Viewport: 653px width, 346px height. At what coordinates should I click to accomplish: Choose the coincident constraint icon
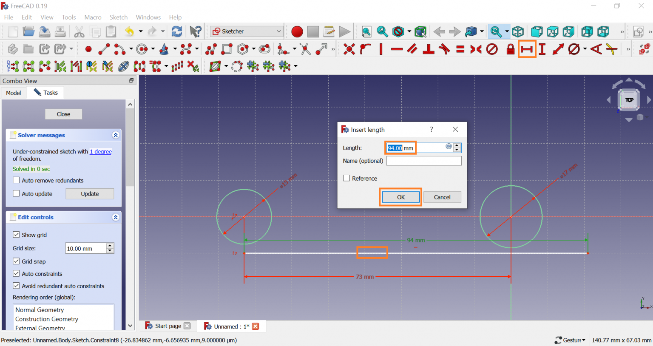(349, 49)
